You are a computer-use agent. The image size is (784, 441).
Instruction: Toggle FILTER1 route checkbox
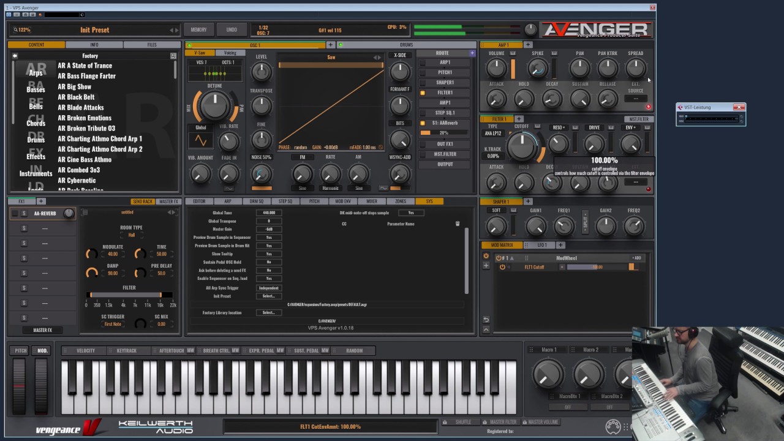[423, 93]
